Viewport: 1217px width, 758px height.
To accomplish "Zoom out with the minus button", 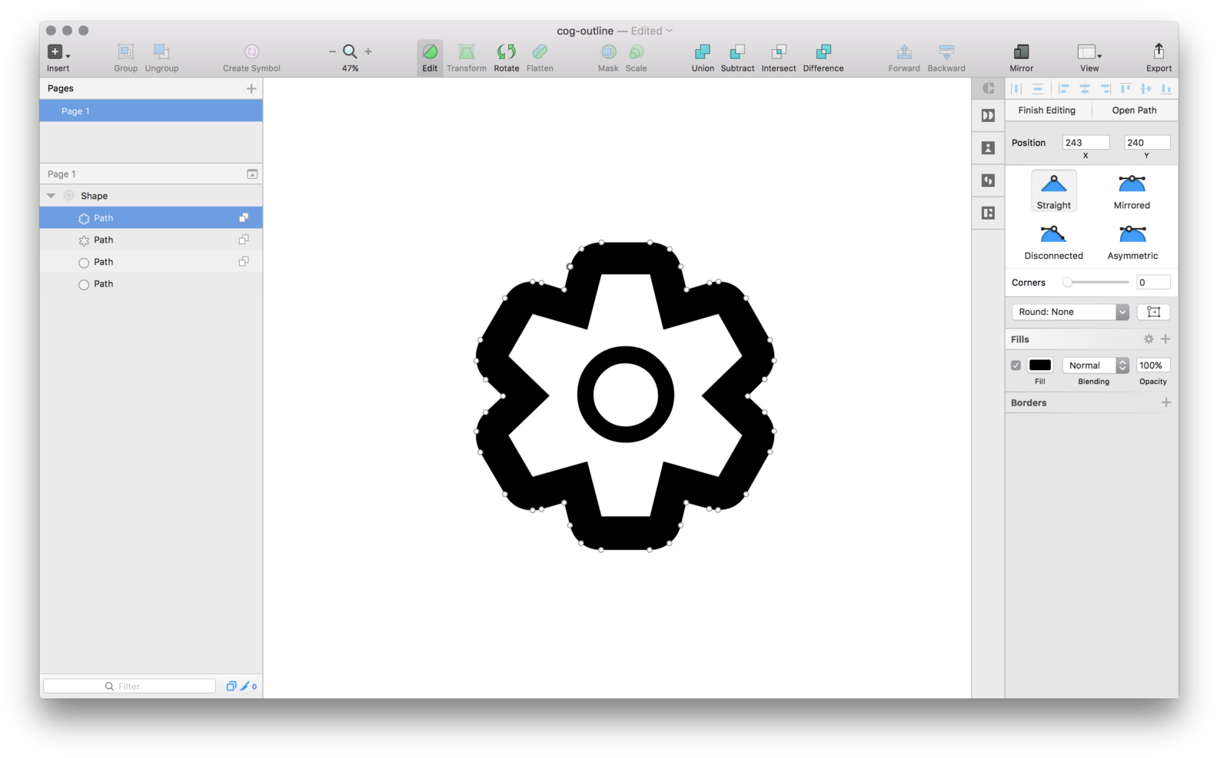I will pyautogui.click(x=332, y=51).
